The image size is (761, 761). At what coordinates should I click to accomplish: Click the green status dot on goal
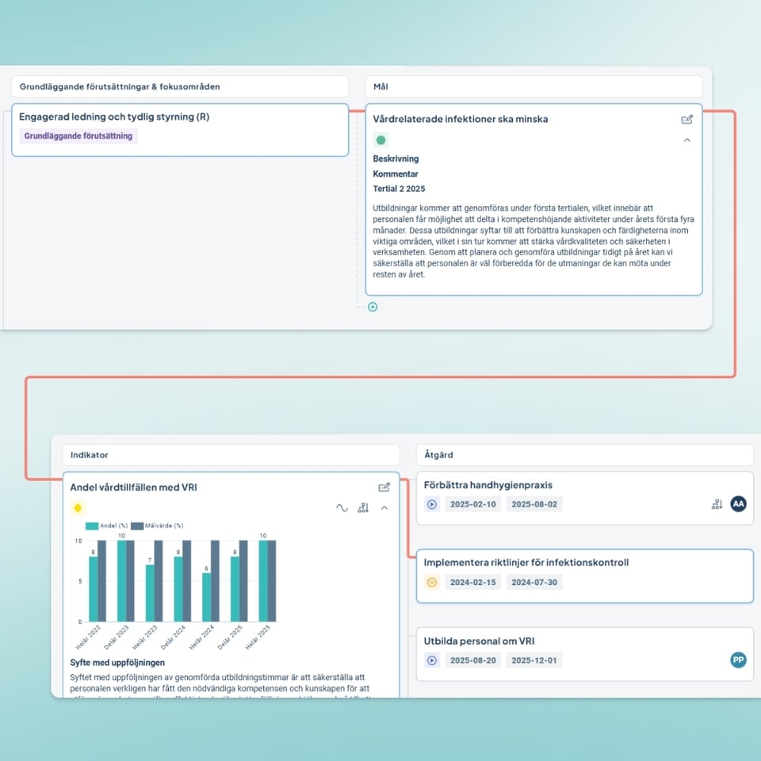pyautogui.click(x=380, y=140)
